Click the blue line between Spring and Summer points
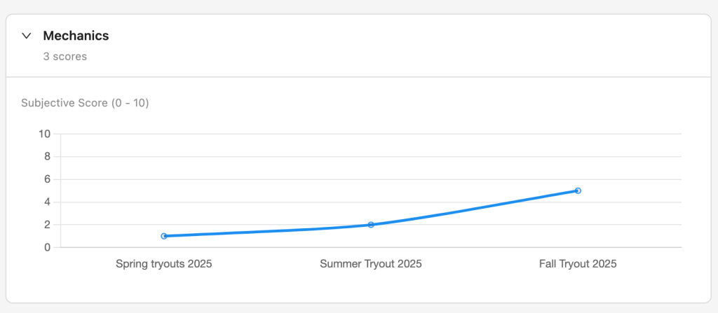Screen dimensions: 718x313 (266, 232)
